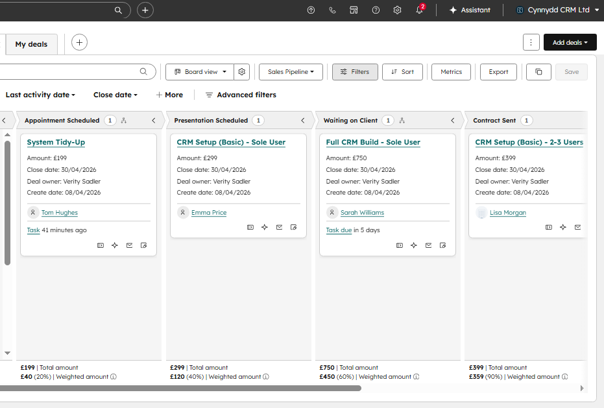Screen dimensions: 604x408
Task: Click preview icon on Emma Price's deal card
Action: 250,227
